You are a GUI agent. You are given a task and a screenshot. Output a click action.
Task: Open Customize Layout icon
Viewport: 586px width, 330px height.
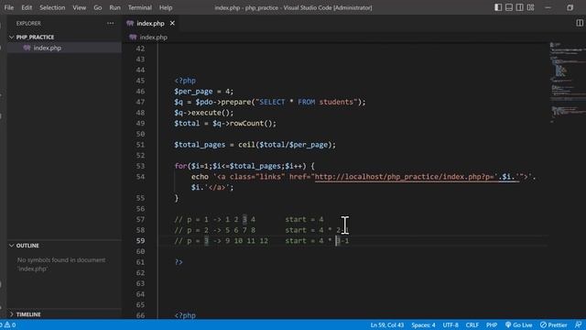pos(531,7)
